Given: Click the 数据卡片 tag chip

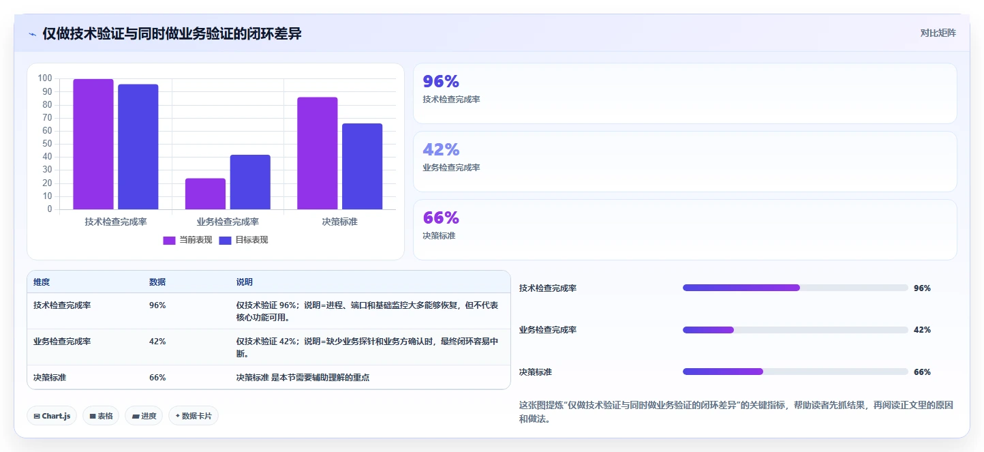Looking at the screenshot, I should point(194,416).
